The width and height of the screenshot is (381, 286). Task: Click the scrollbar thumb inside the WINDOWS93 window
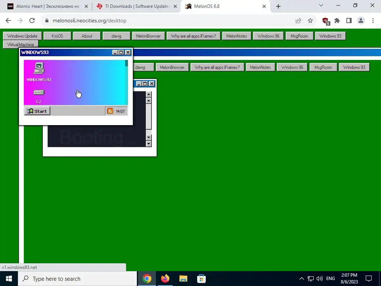[127, 63]
